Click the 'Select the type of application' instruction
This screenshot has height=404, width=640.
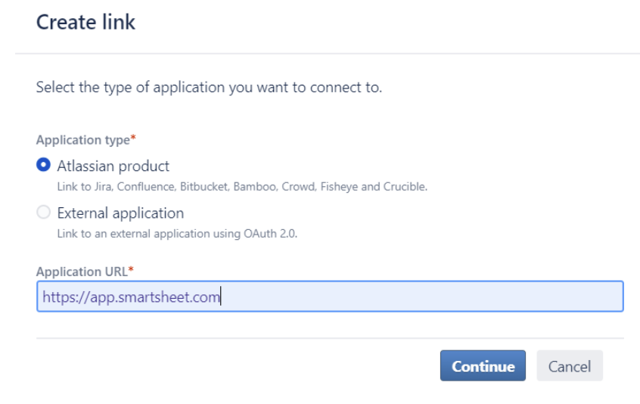tap(209, 87)
